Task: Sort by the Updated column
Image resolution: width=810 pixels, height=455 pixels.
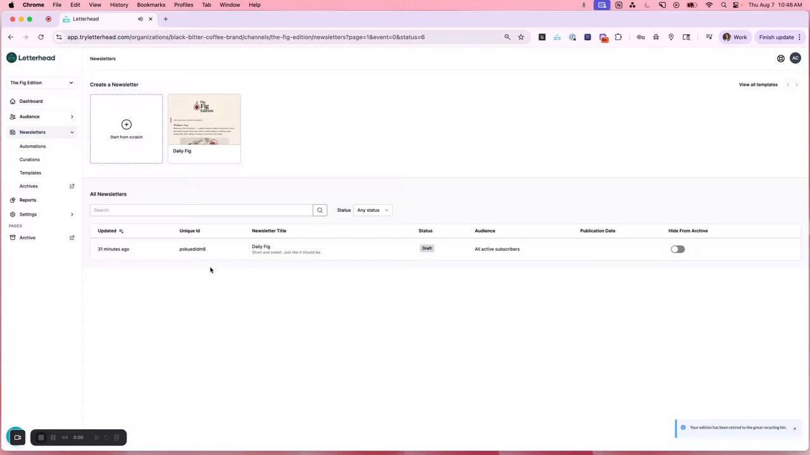Action: 111,231
